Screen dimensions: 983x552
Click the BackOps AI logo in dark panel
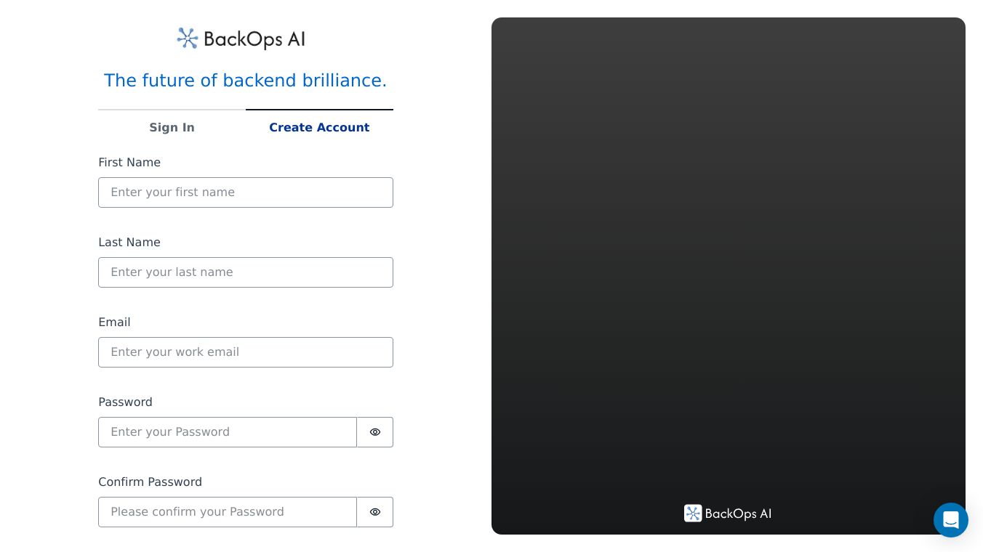[x=728, y=514]
